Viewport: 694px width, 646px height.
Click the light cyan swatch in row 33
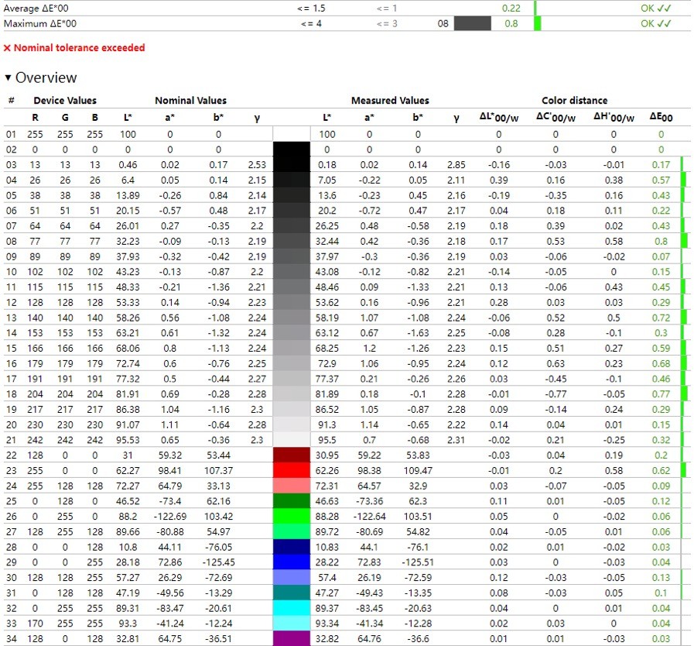coord(292,624)
